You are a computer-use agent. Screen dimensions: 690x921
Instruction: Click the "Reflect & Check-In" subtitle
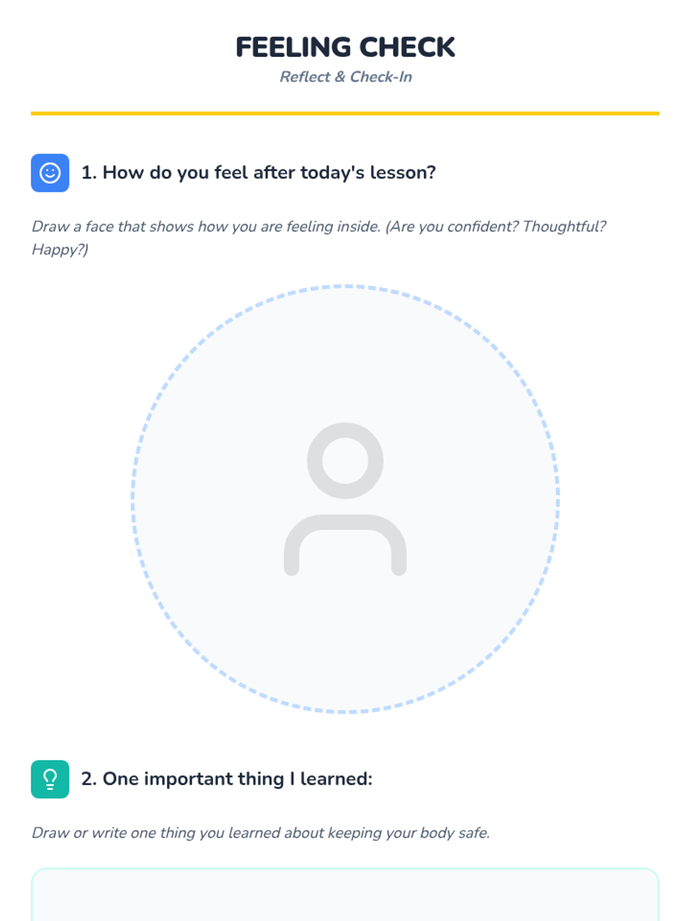click(x=346, y=77)
